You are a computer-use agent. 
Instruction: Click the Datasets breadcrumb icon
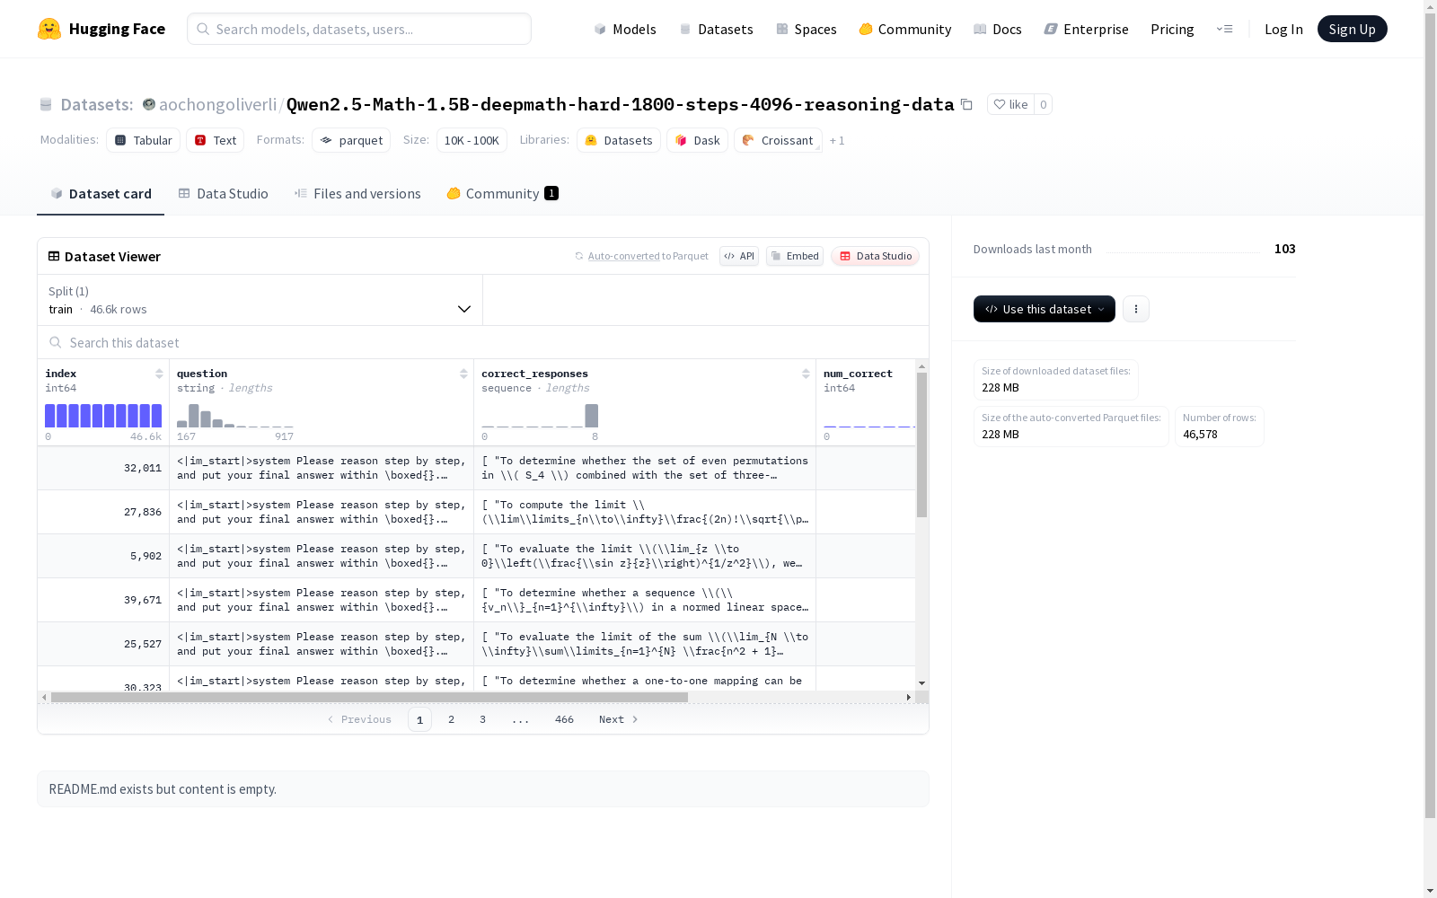tap(46, 104)
